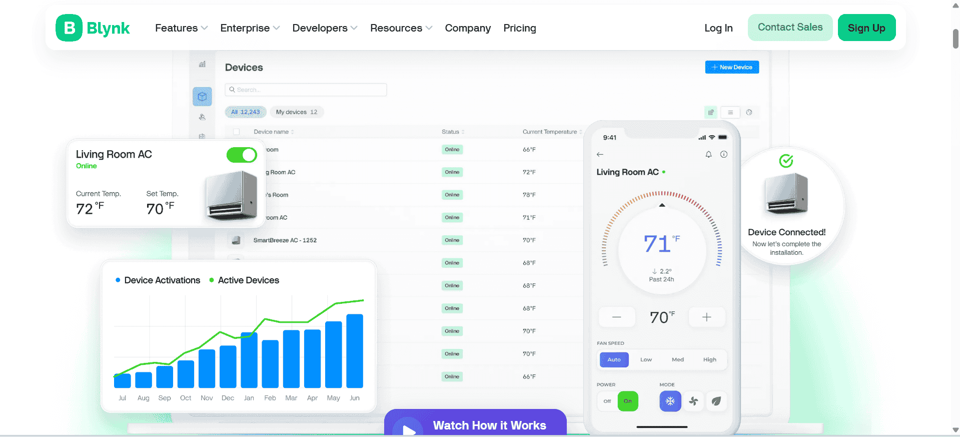Image resolution: width=960 pixels, height=437 pixels.
Task: Click the 78°F temperature cell
Action: [529, 195]
